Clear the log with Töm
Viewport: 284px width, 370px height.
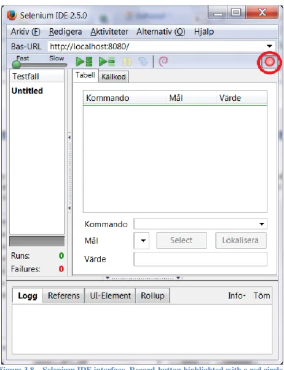(262, 296)
